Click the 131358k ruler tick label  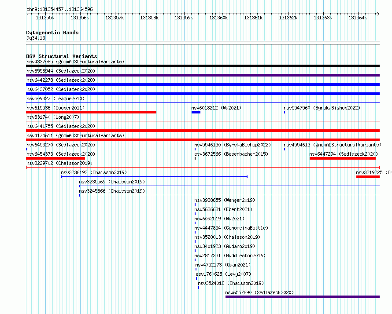pyautogui.click(x=149, y=18)
